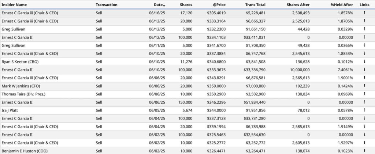Open links menu for Benjamin E Huston row

364,151
